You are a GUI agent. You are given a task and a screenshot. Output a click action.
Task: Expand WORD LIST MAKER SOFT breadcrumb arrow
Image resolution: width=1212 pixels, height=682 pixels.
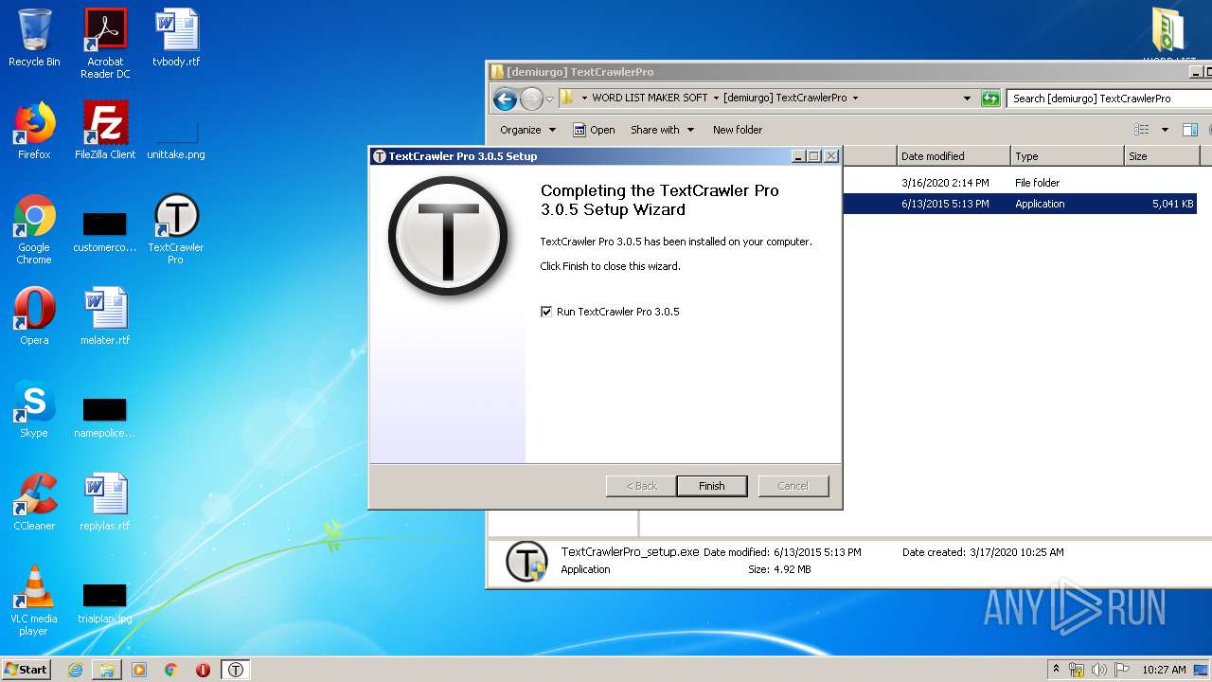pos(716,98)
